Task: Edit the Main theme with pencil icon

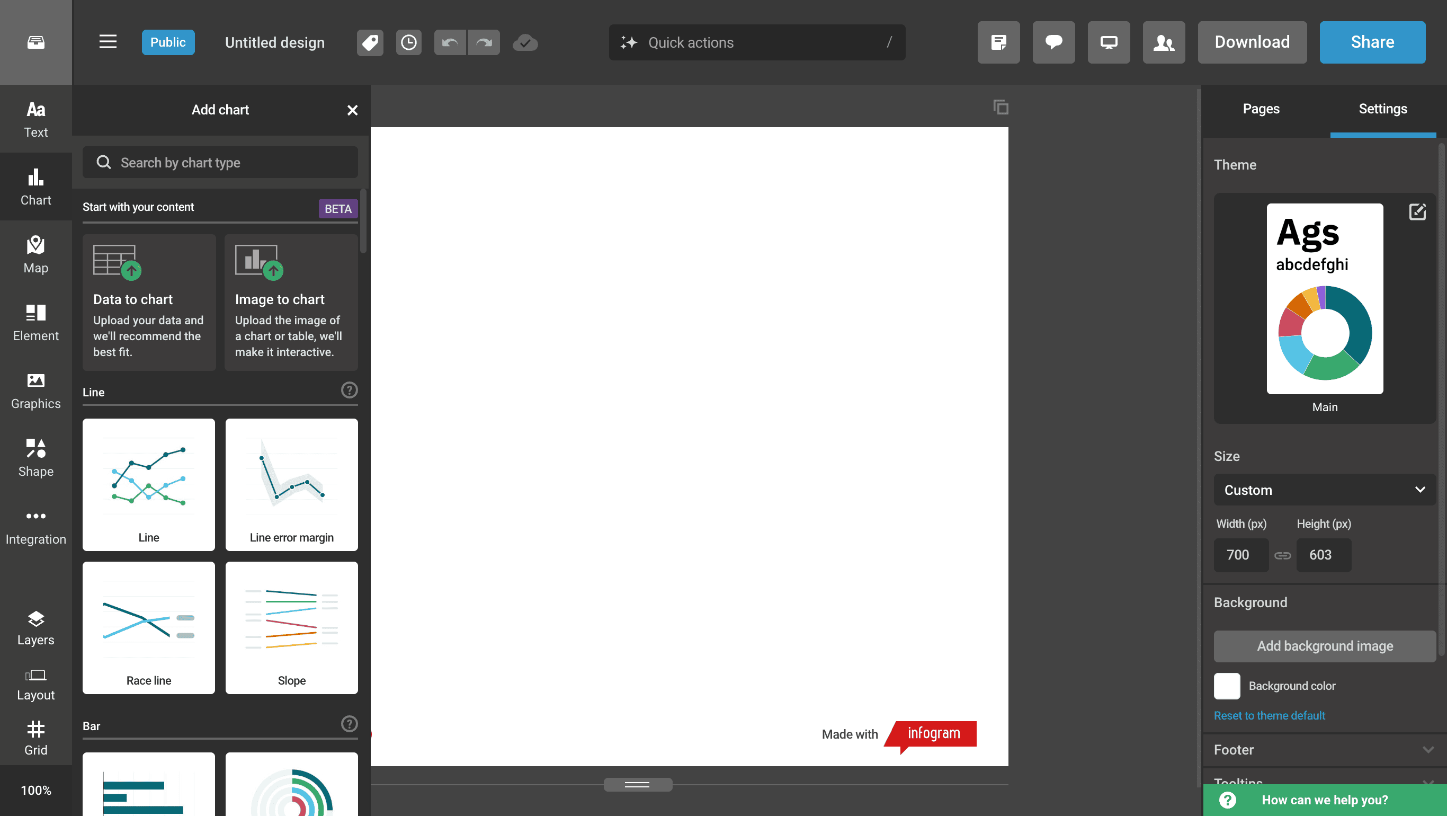Action: [1417, 212]
